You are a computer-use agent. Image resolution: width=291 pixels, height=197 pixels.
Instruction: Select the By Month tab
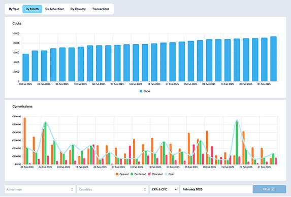click(x=32, y=9)
